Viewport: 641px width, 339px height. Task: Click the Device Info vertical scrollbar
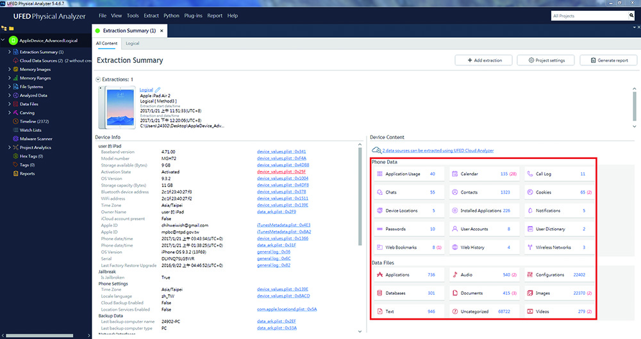[360, 196]
